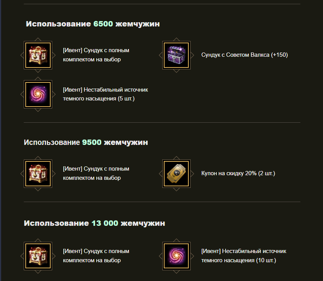Click the word 'Использование' in the 6500 heading
The image size is (323, 281).
point(58,24)
